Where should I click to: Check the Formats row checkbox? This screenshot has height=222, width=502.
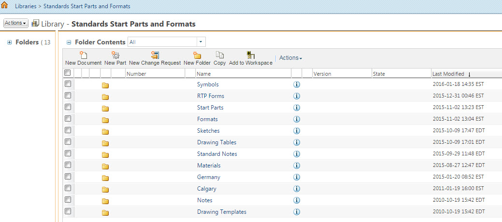(x=68, y=118)
